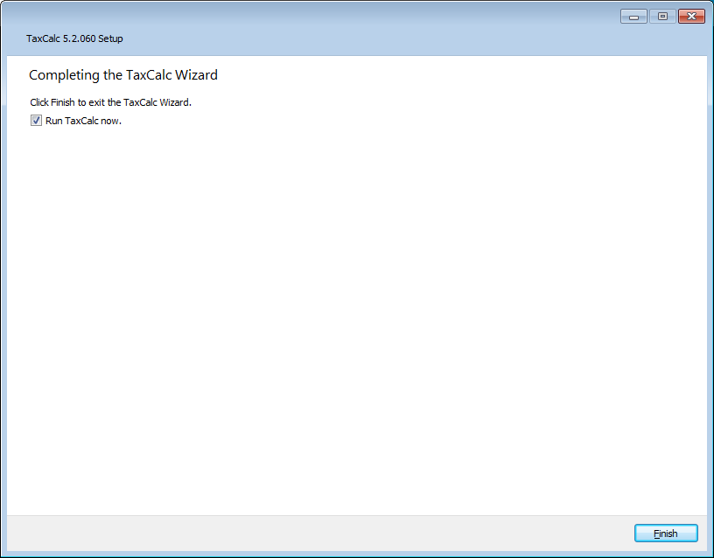Viewport: 714px width, 558px height.
Task: Click the 'TaxCalc 5.2.060 Setup' title text
Action: tap(74, 38)
